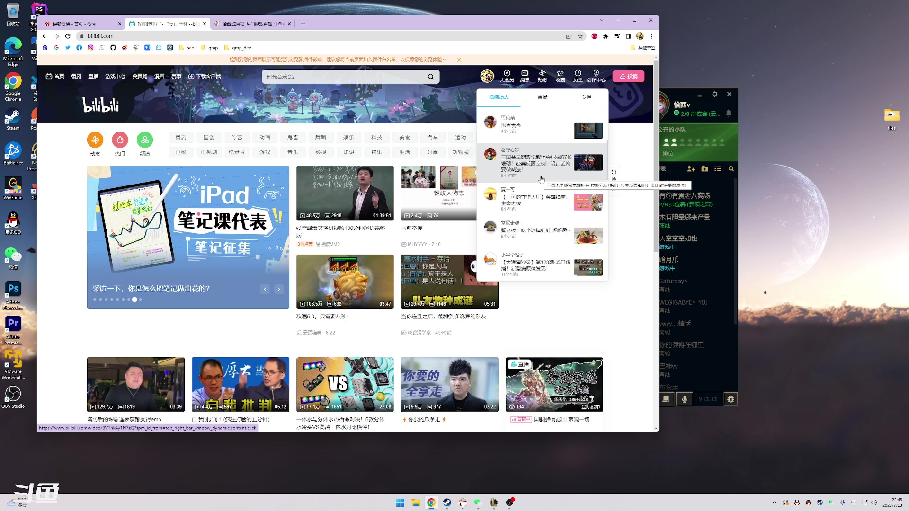Open the 直播 live stream thumbnail card

pyautogui.click(x=554, y=384)
